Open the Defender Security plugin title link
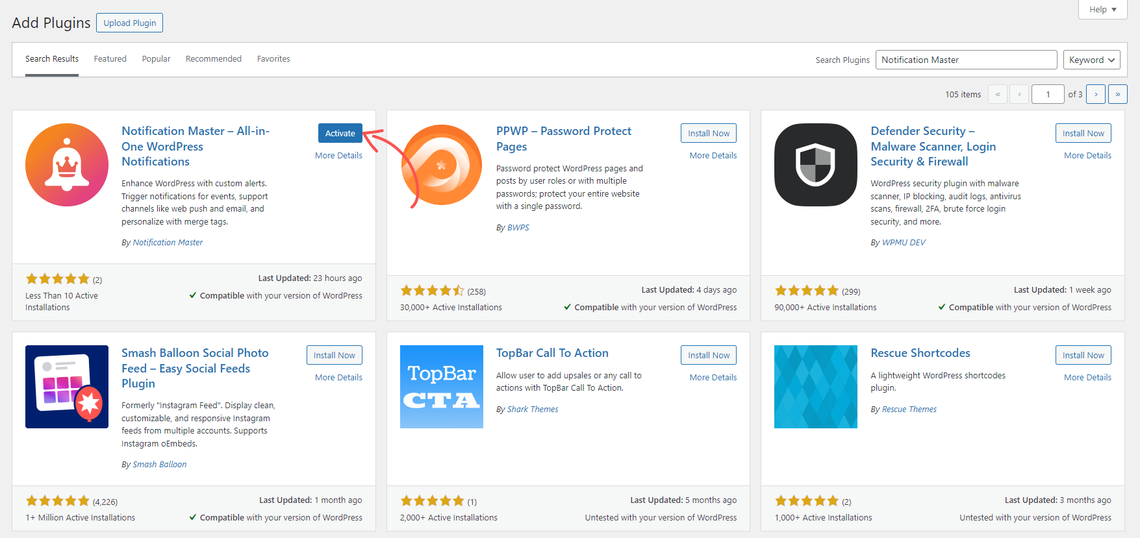Screen dimensions: 1140x538 point(933,146)
